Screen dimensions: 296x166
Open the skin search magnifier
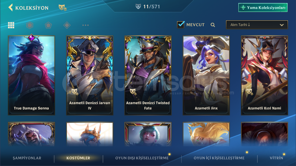[213, 25]
